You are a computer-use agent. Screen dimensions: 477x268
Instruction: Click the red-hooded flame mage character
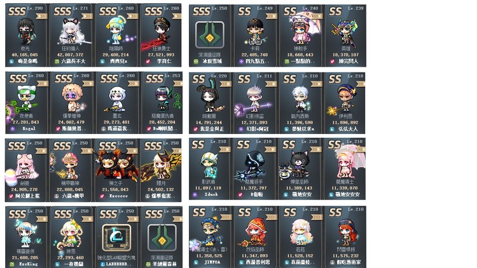tap(254, 232)
